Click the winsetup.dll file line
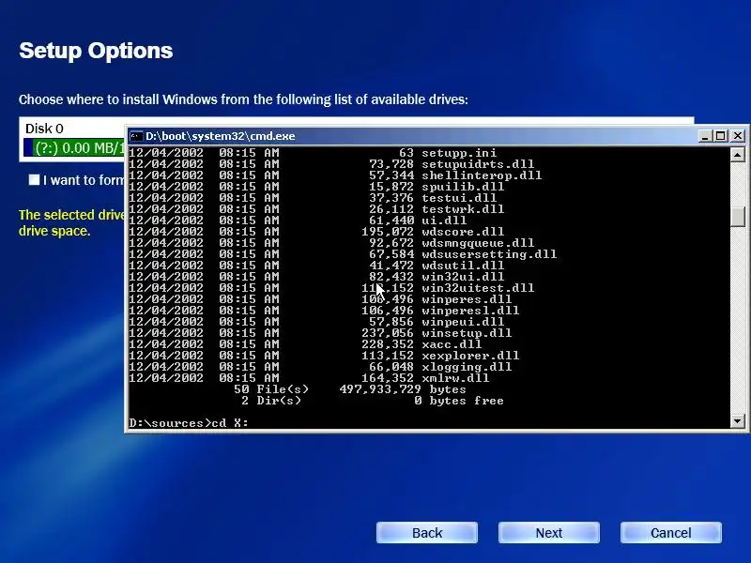 pyautogui.click(x=320, y=333)
